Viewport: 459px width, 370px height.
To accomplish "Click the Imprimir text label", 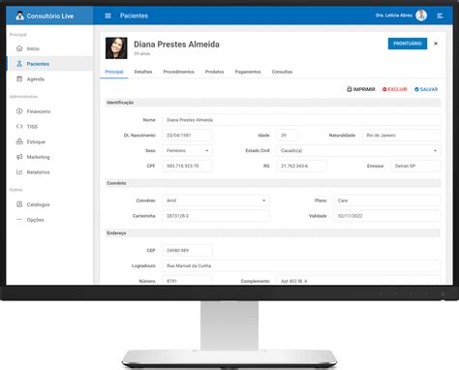I will point(364,89).
